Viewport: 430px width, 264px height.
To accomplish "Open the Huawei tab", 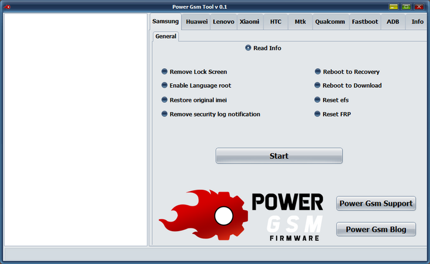I will tap(197, 22).
